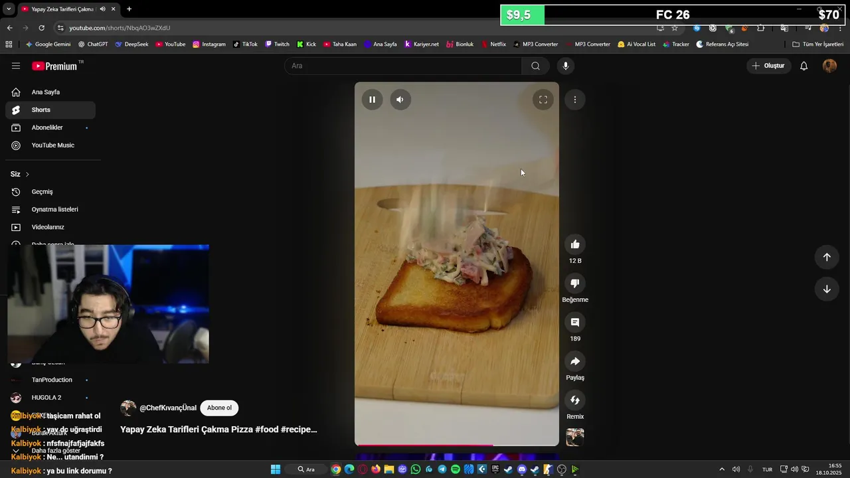Focus the YouTube Ara search field
This screenshot has height=478, width=850.
[403, 66]
